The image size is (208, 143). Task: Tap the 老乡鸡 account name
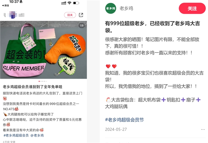[126, 8]
